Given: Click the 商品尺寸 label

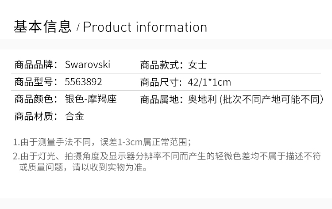Looking at the screenshot, I should (162, 82).
